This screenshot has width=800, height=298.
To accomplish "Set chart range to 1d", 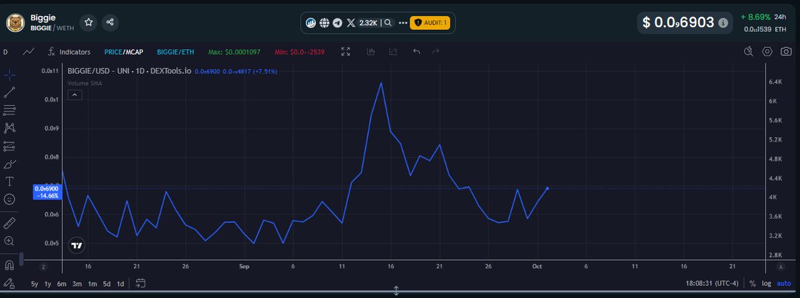I will coord(121,284).
